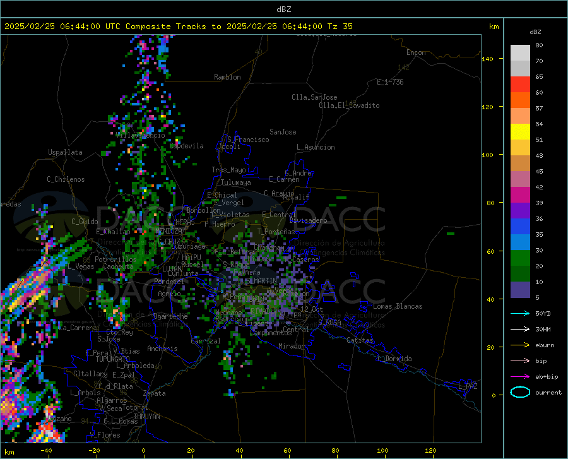Click the dBZ title at top

tap(283, 9)
